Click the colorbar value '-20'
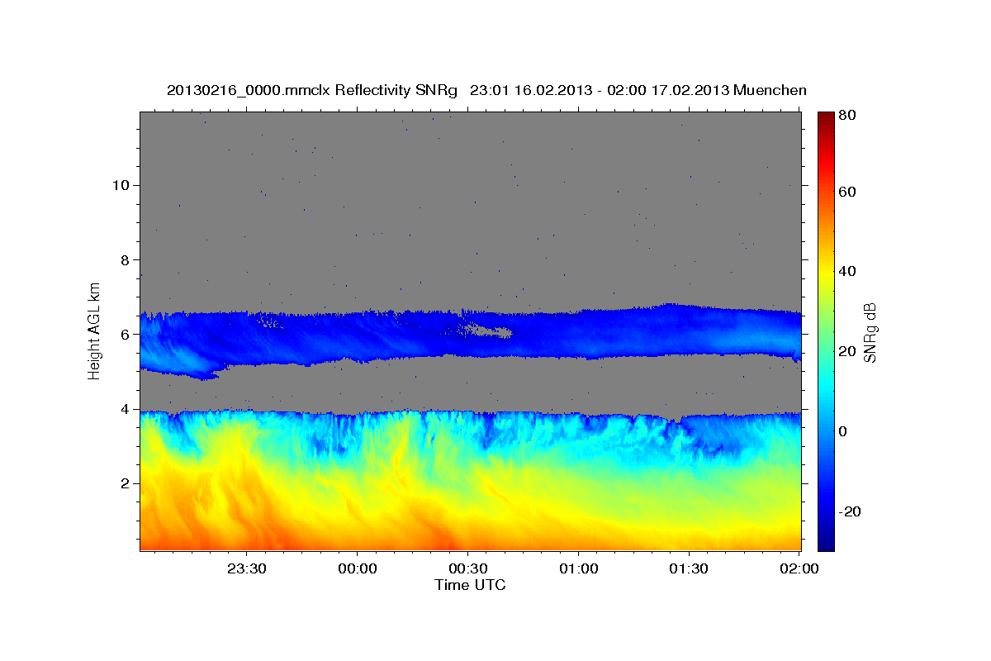This screenshot has width=991, height=661. (x=849, y=511)
